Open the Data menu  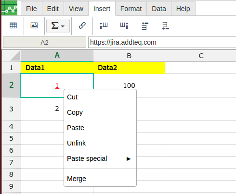tap(159, 9)
